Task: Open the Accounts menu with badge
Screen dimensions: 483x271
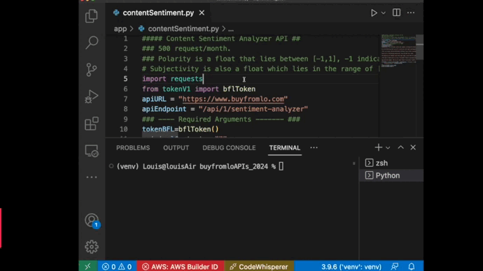Action: click(x=92, y=221)
